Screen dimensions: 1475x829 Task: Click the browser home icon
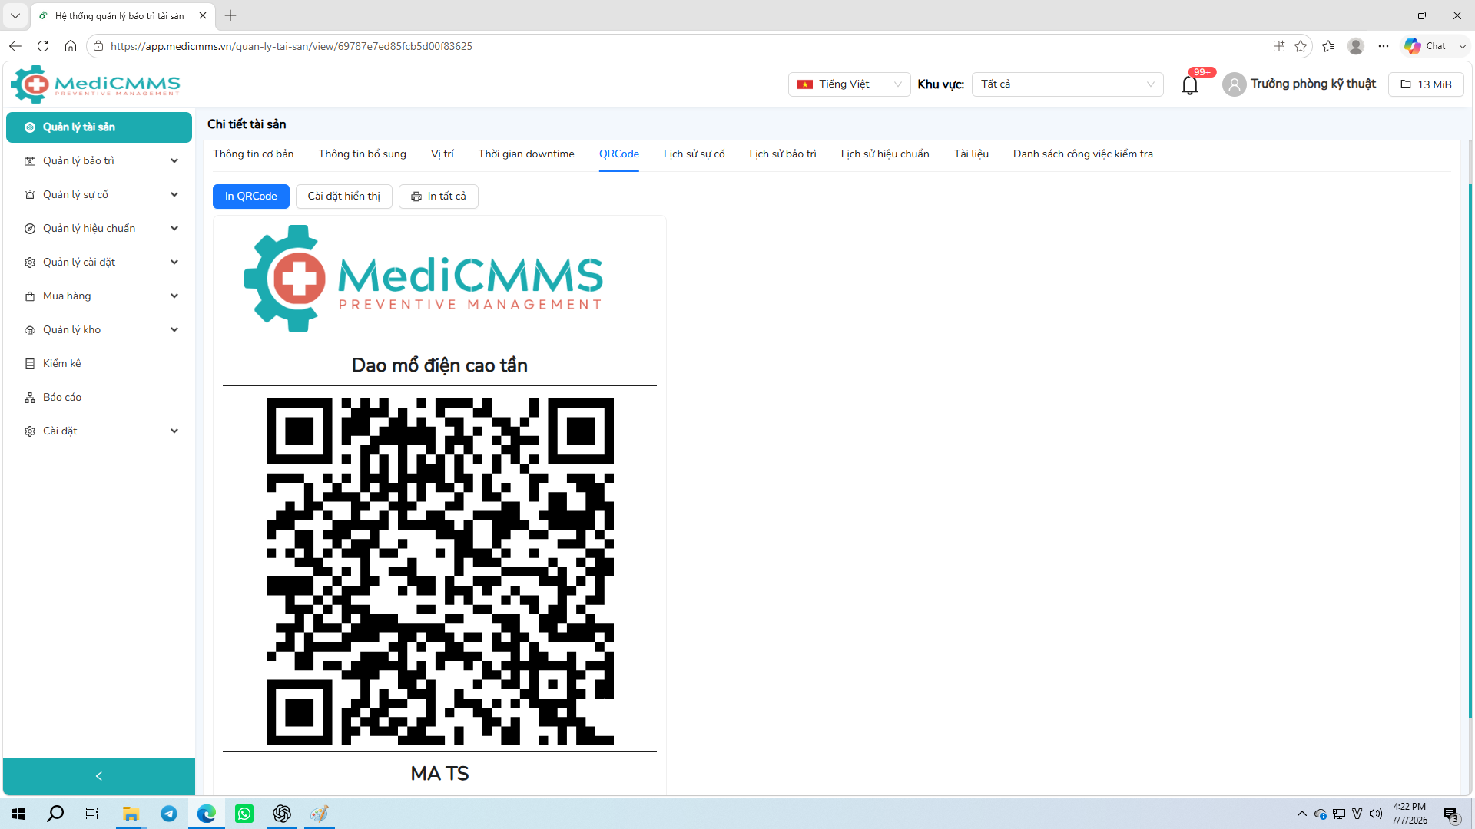tap(71, 46)
